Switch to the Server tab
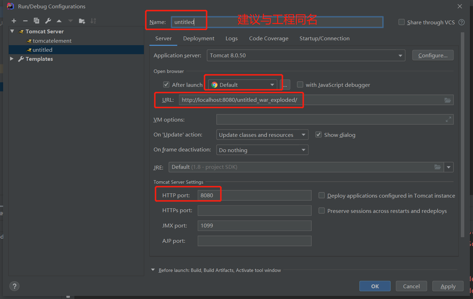The width and height of the screenshot is (473, 299). point(163,39)
